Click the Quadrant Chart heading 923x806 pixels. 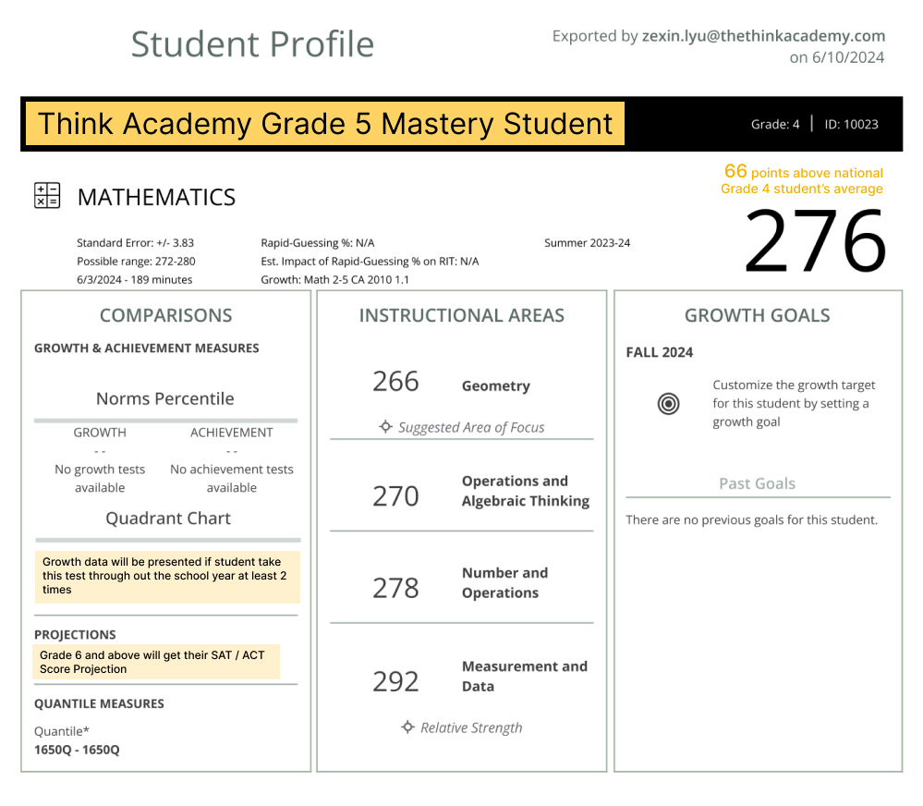click(168, 518)
